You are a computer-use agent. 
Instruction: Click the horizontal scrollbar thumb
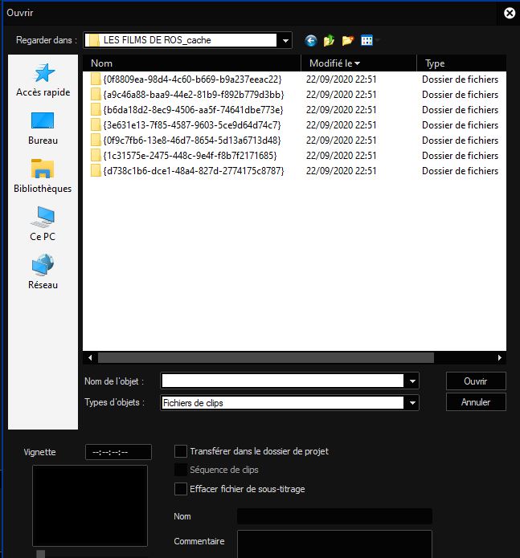coord(266,357)
